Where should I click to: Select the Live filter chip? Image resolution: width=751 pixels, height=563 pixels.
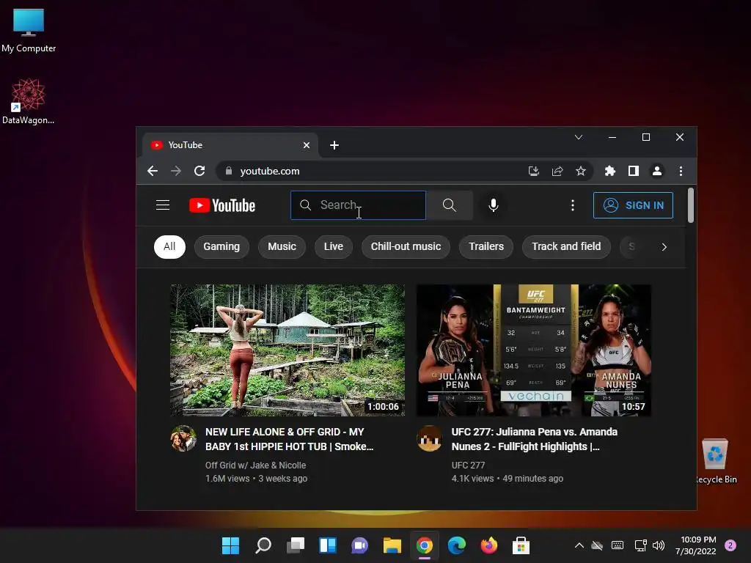334,246
